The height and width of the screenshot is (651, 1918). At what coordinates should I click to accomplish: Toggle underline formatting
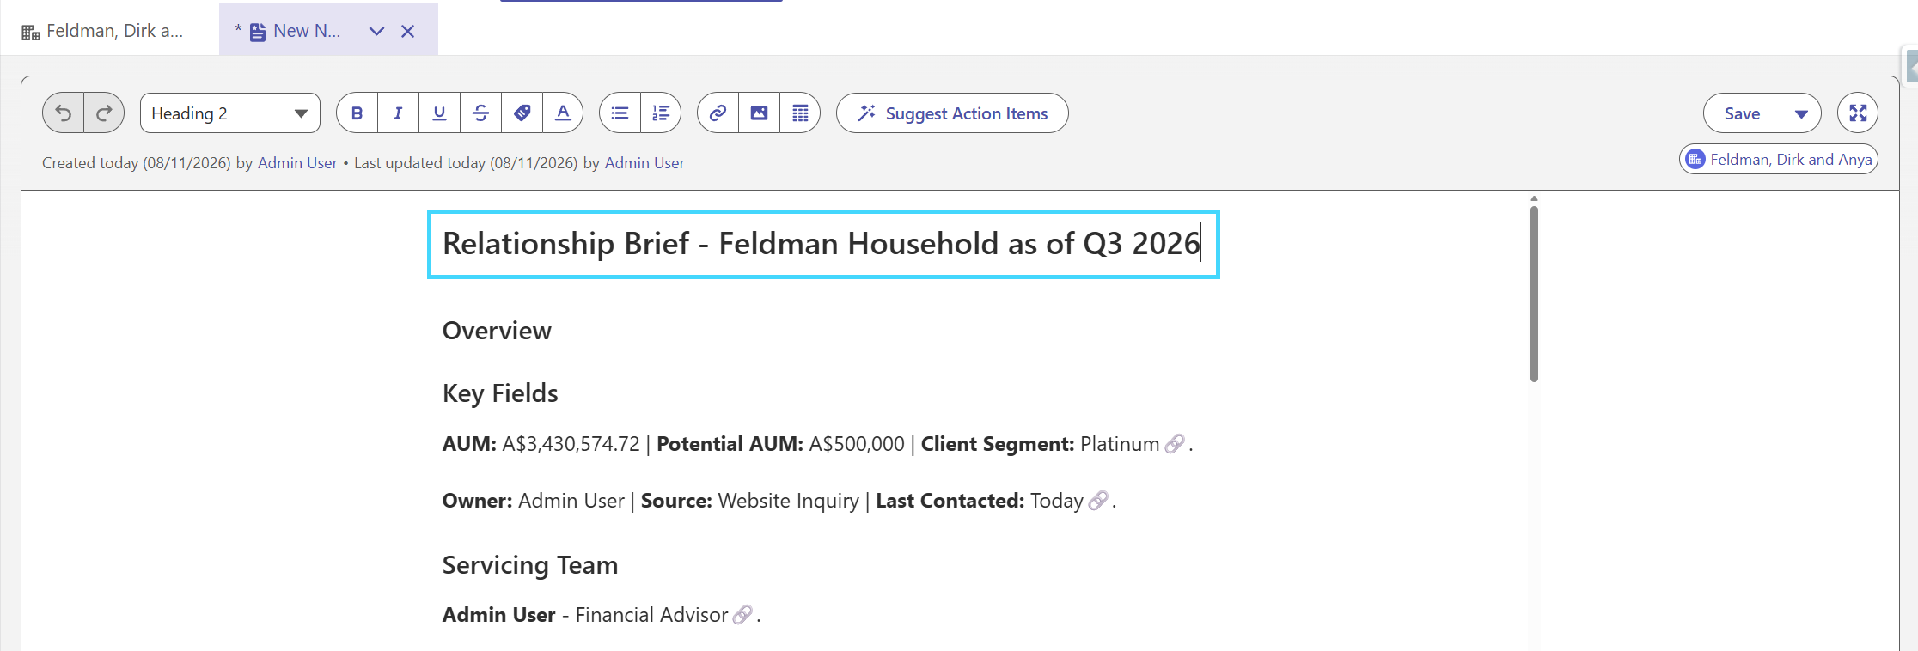[x=439, y=113]
